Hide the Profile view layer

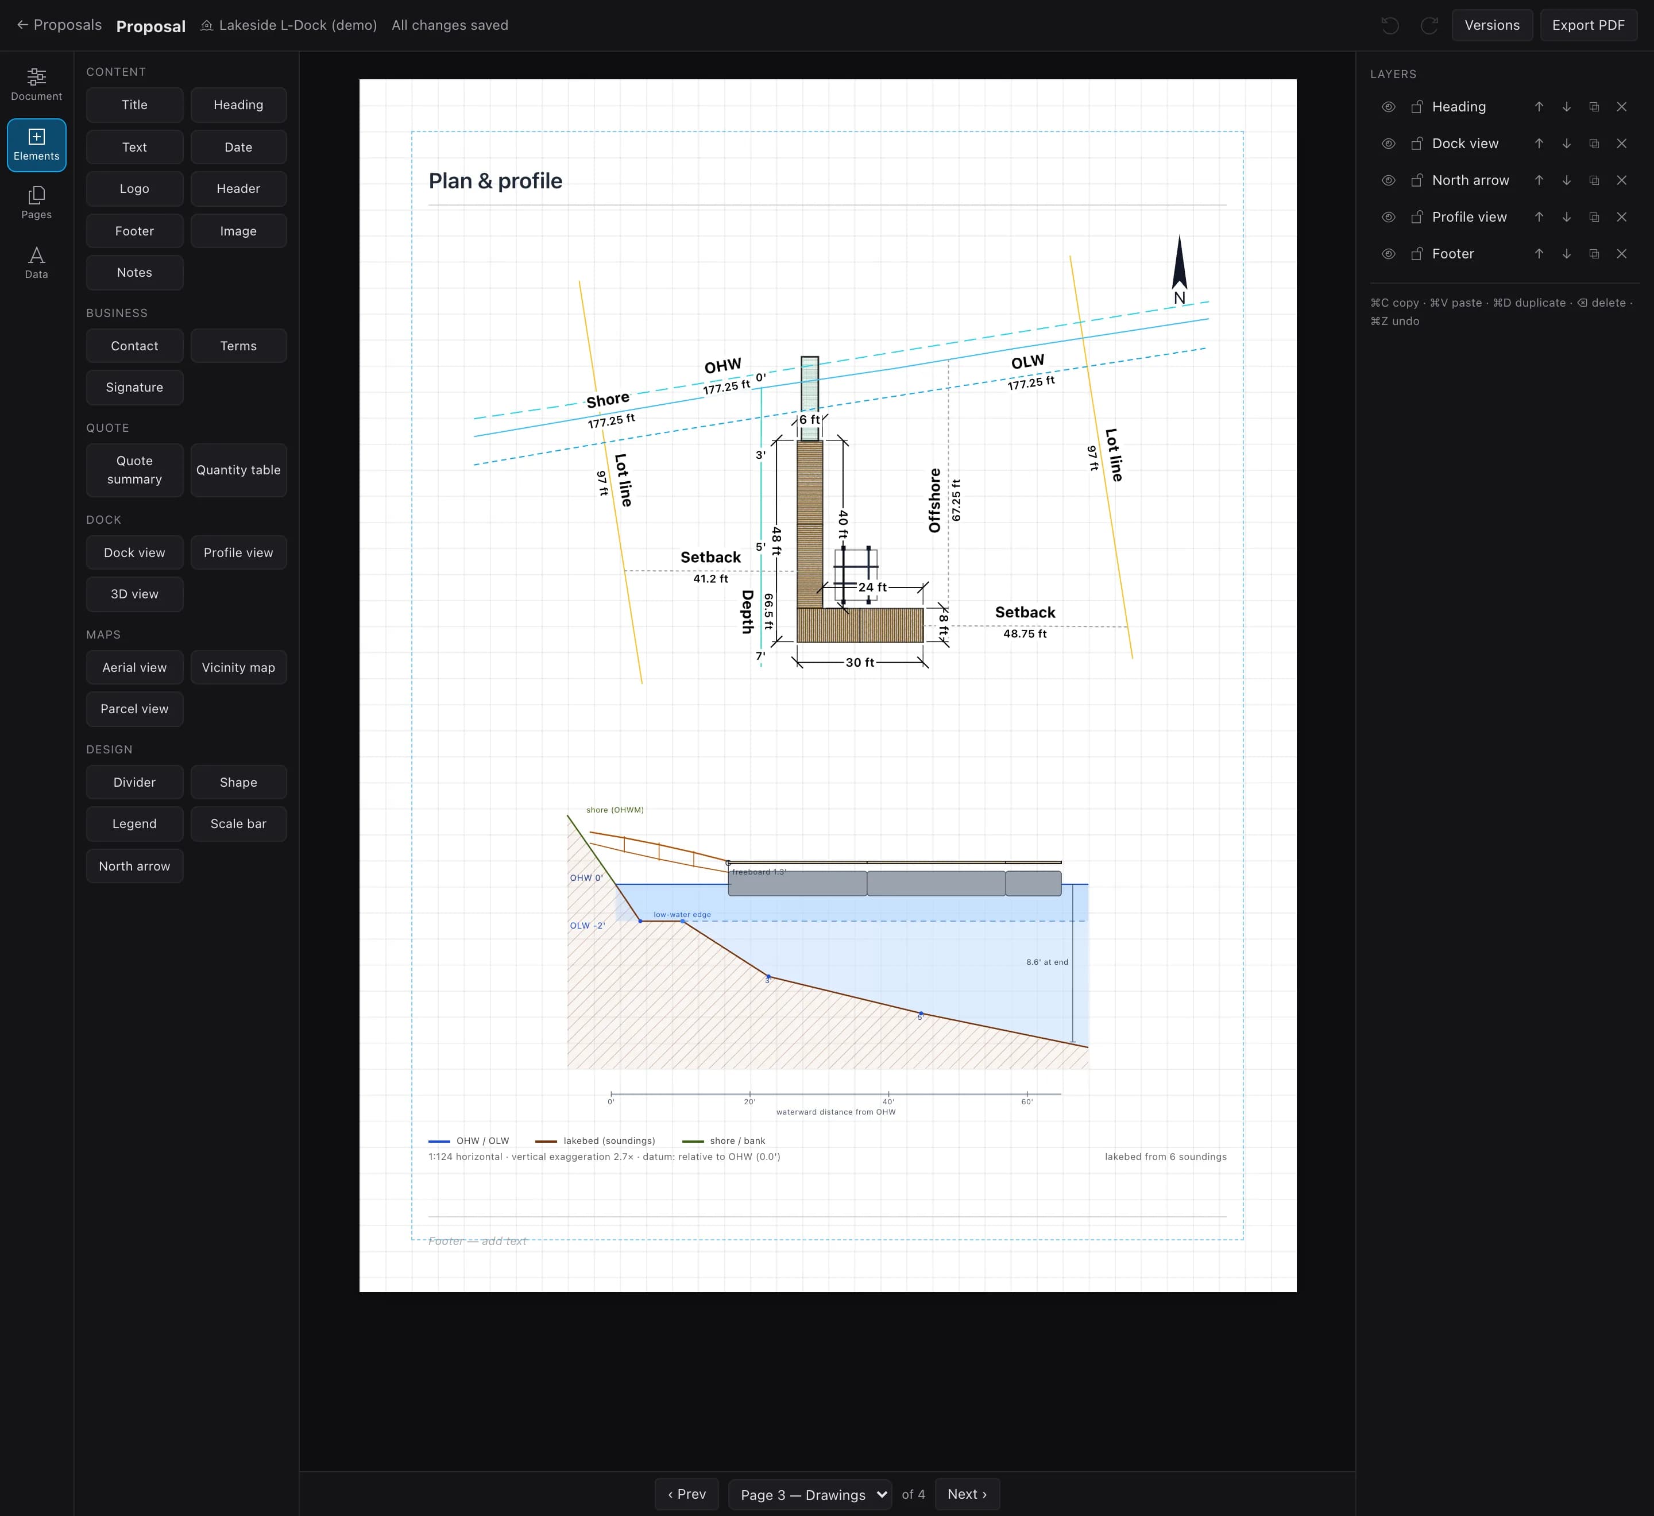coord(1388,216)
